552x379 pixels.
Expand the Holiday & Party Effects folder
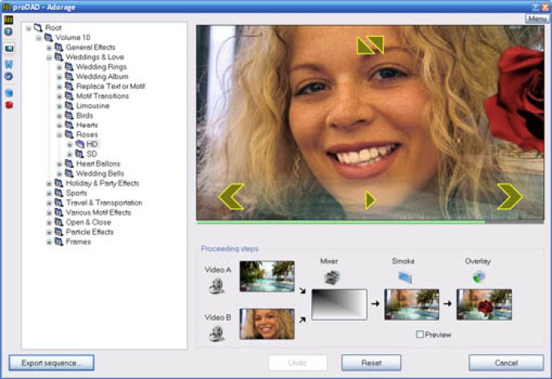(50, 184)
